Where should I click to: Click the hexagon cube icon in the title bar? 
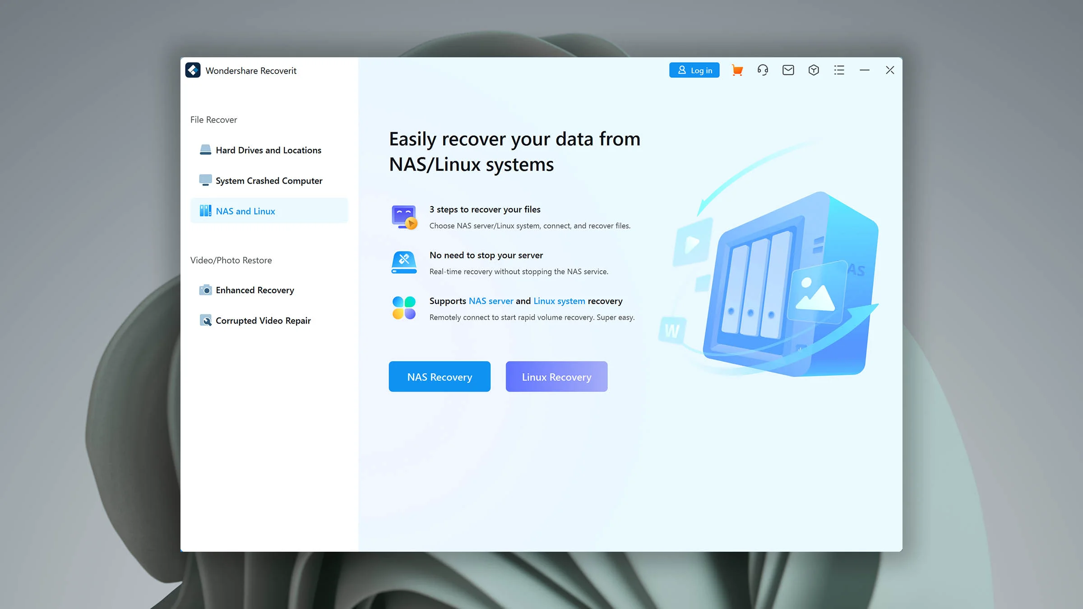[x=814, y=70]
